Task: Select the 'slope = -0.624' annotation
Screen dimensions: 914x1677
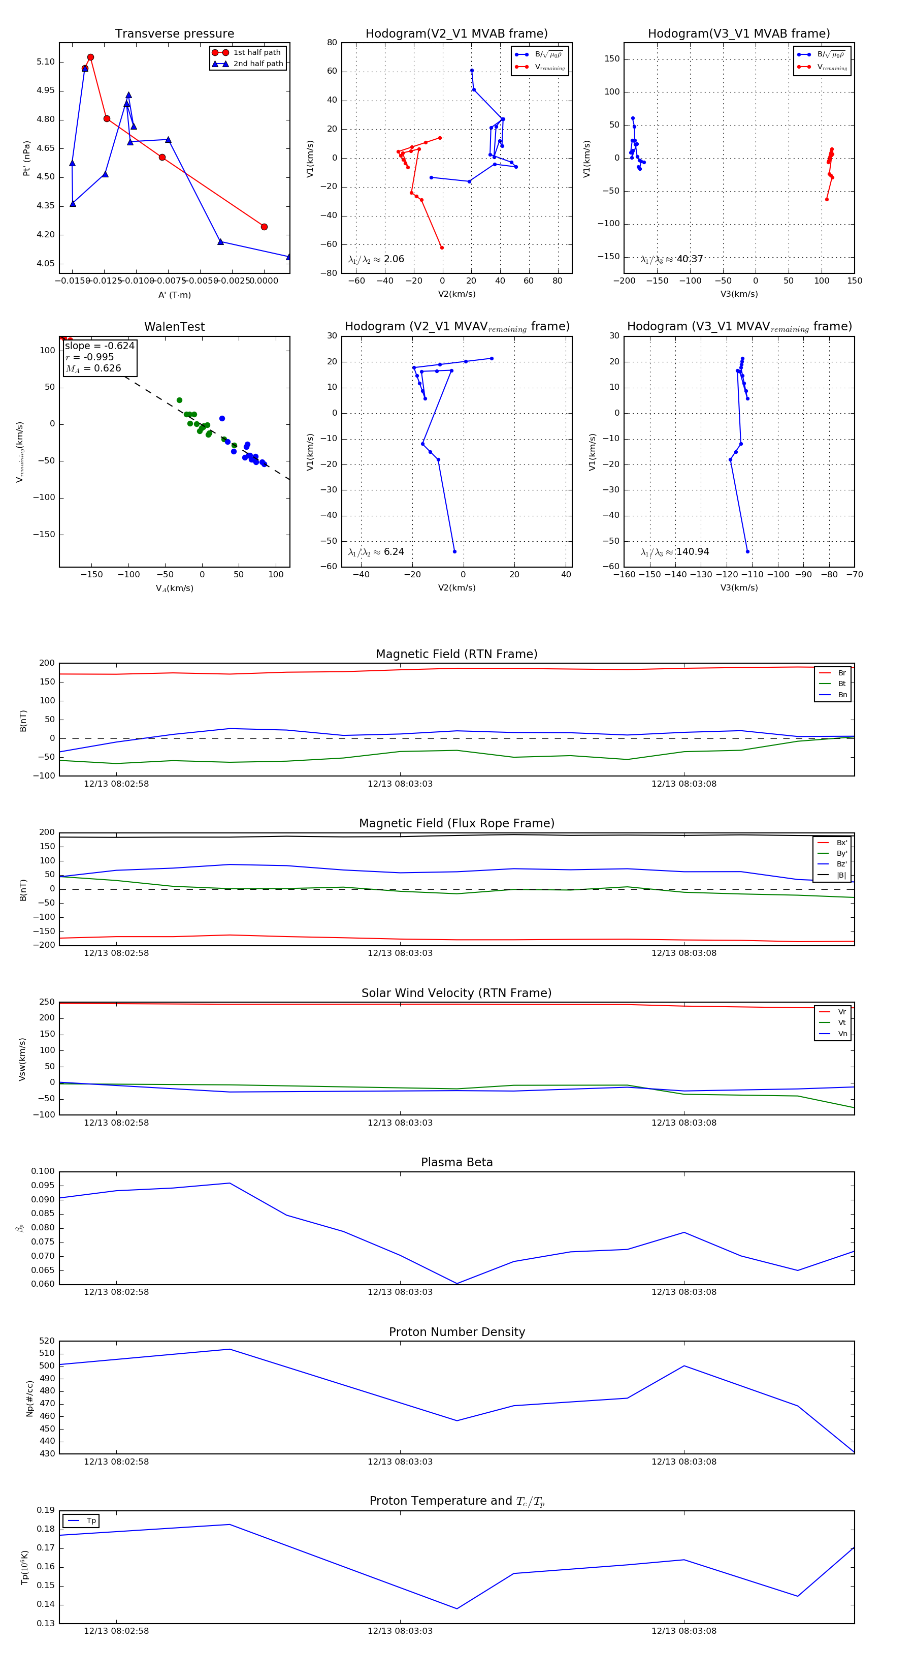Action: pos(100,346)
